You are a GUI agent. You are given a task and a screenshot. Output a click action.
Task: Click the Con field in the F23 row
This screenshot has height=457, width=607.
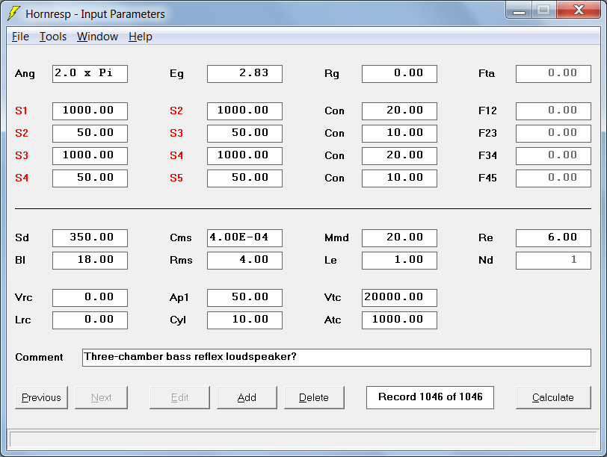[399, 134]
